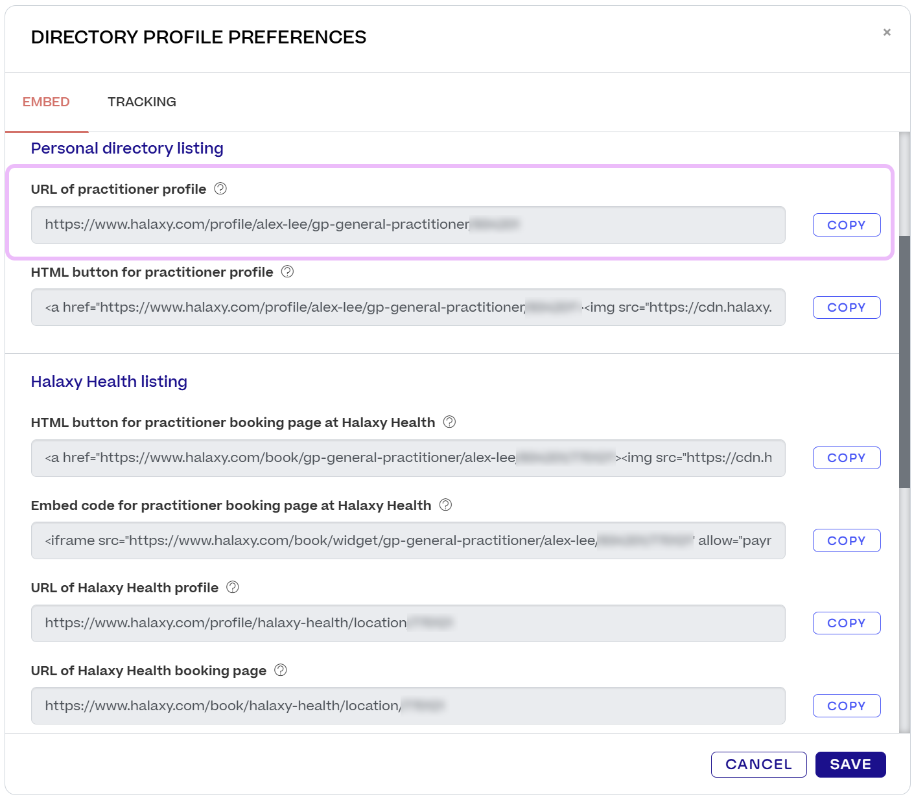Open help for HTML button booking page
The width and height of the screenshot is (914, 799).
[449, 422]
